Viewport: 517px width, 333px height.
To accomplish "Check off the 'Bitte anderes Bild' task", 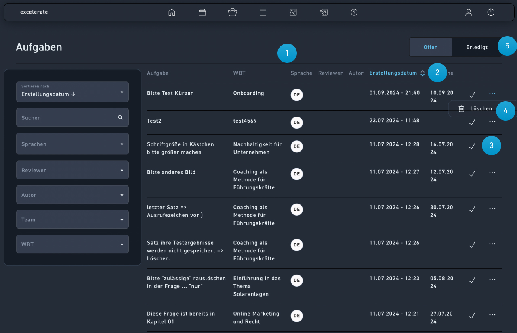I will coord(471,173).
